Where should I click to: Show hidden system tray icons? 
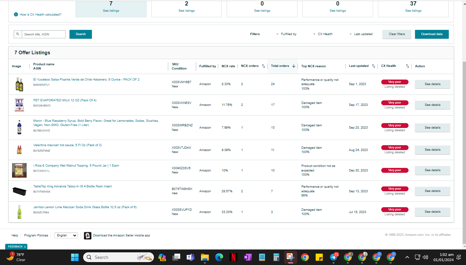[407, 257]
